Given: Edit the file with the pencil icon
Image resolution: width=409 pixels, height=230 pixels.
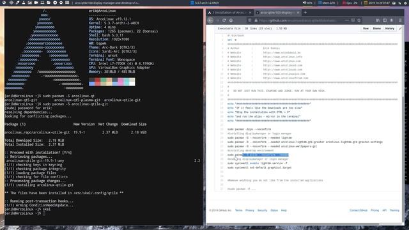Looking at the screenshot, I should (x=400, y=28).
